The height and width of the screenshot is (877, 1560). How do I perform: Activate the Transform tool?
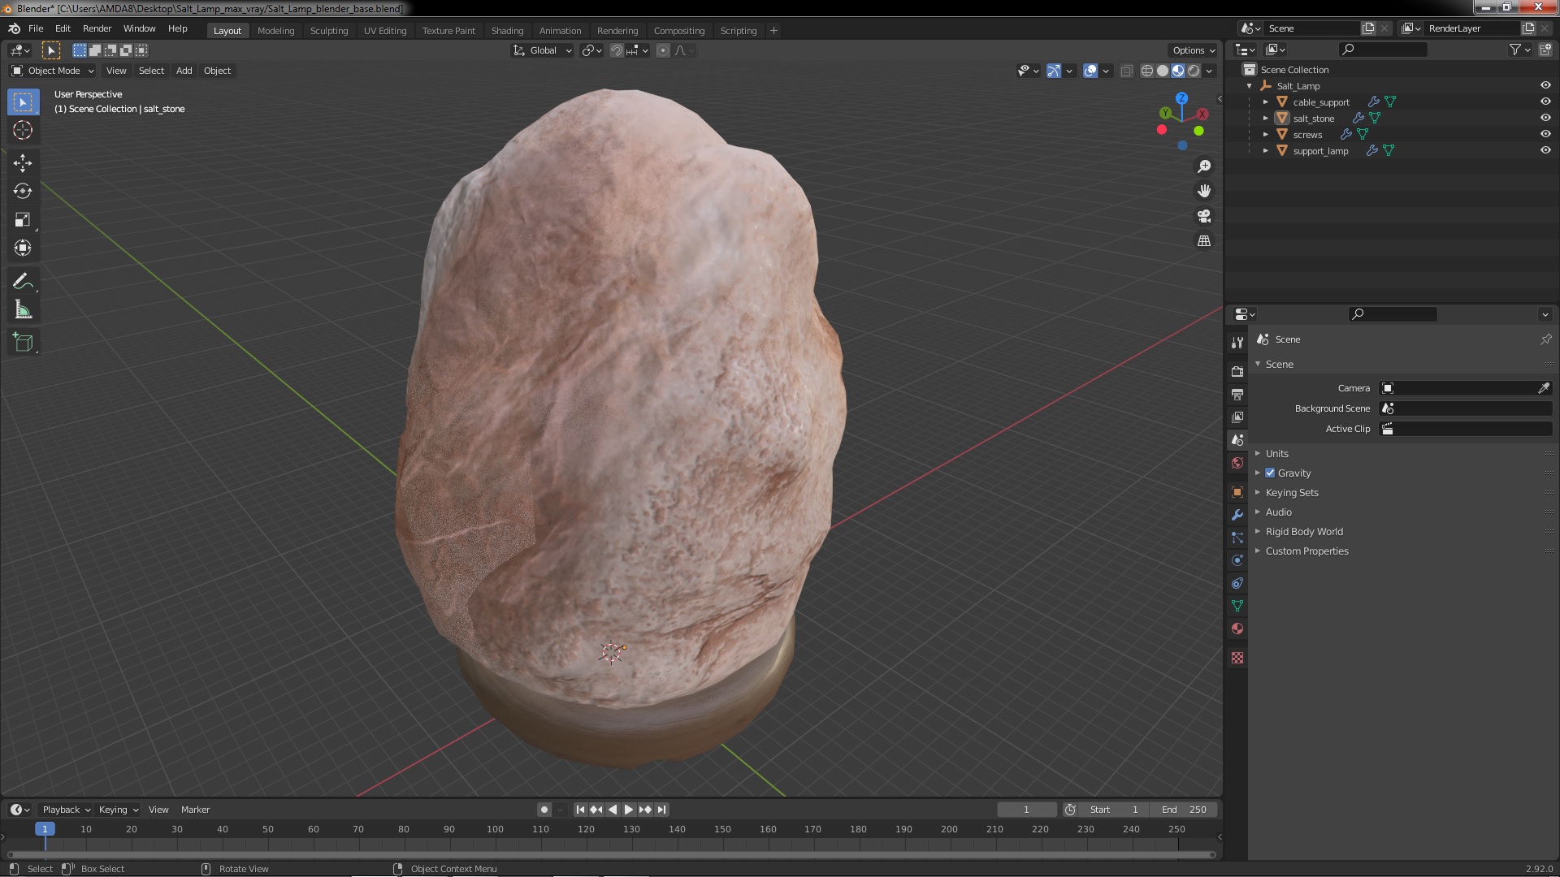[23, 248]
